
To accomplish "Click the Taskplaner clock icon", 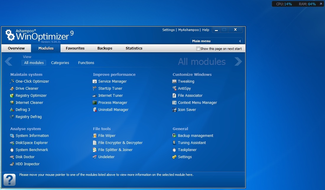I will point(174,150).
